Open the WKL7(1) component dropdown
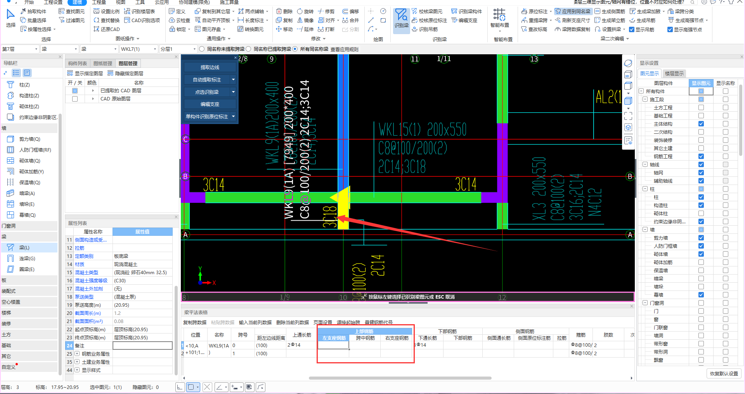This screenshot has height=394, width=745. (x=139, y=49)
